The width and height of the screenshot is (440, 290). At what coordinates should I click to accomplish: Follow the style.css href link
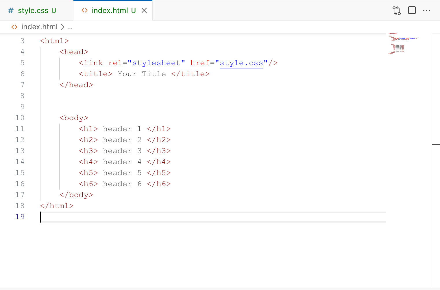click(x=241, y=63)
